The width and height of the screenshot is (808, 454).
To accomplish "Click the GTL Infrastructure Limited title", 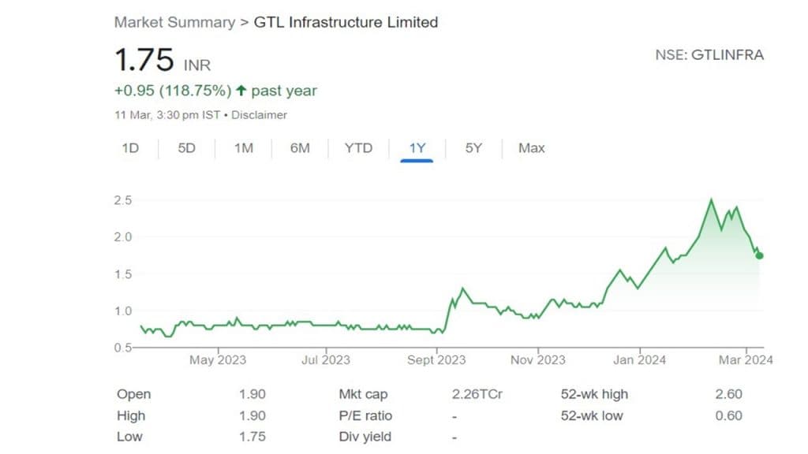I will [345, 22].
